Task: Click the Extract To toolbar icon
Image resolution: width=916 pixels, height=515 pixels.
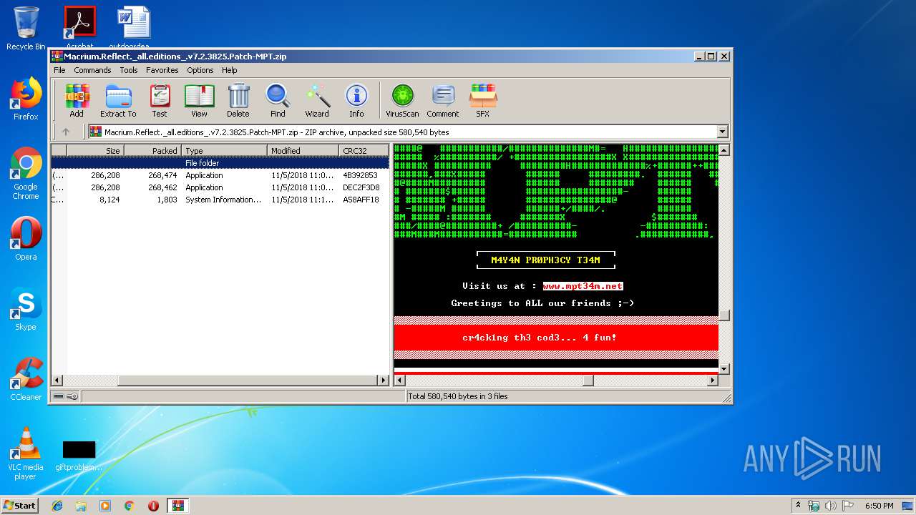Action: coord(118,100)
